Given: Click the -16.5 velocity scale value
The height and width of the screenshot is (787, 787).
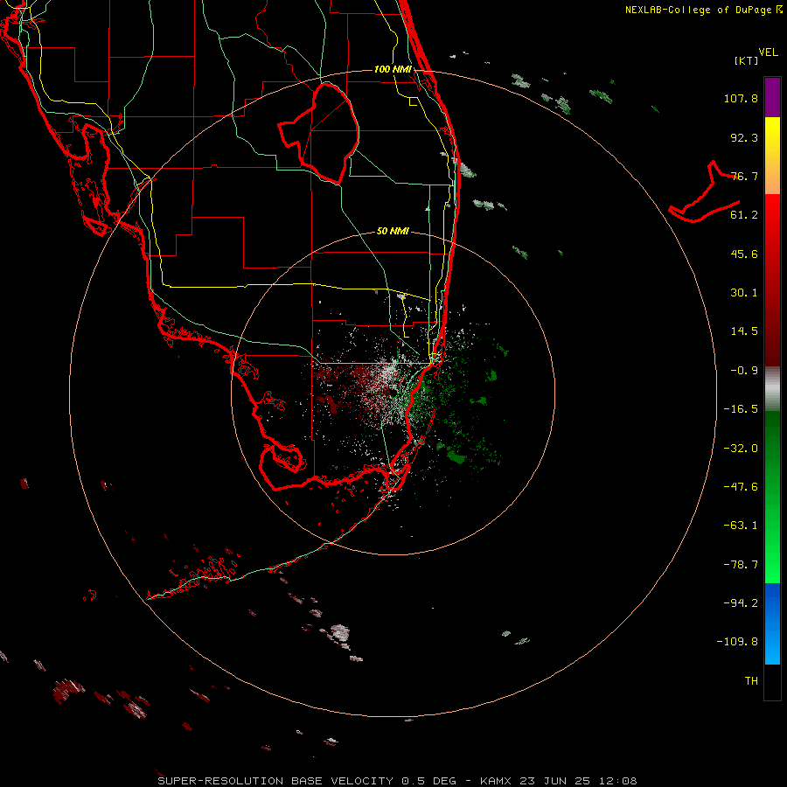Looking at the screenshot, I should tap(741, 409).
